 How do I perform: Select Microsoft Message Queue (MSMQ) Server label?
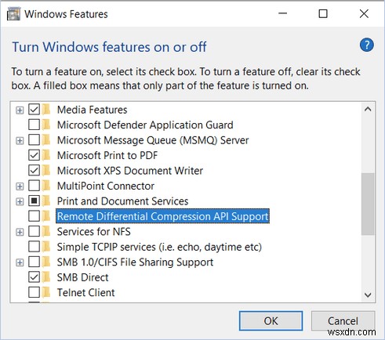[153, 140]
